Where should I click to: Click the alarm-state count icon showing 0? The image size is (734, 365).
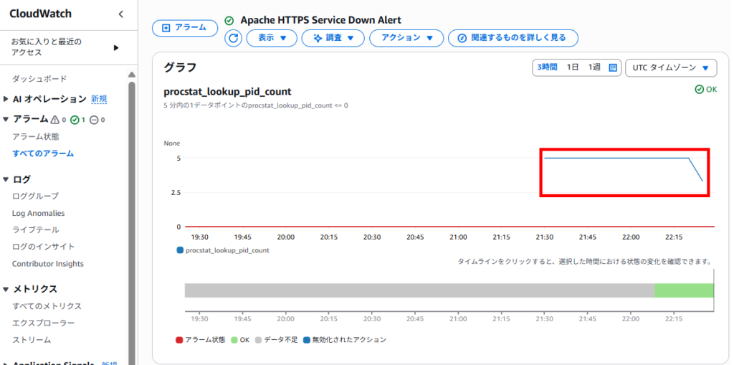click(55, 120)
